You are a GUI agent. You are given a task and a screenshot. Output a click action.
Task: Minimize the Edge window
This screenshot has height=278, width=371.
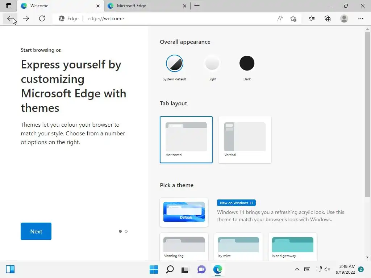click(x=329, y=6)
